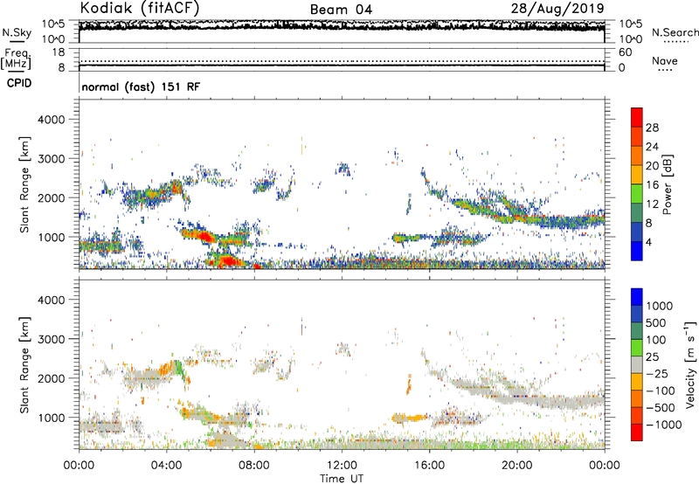This screenshot has width=699, height=484.
Task: Click the '08:00' time axis tick label
Action: click(x=254, y=466)
